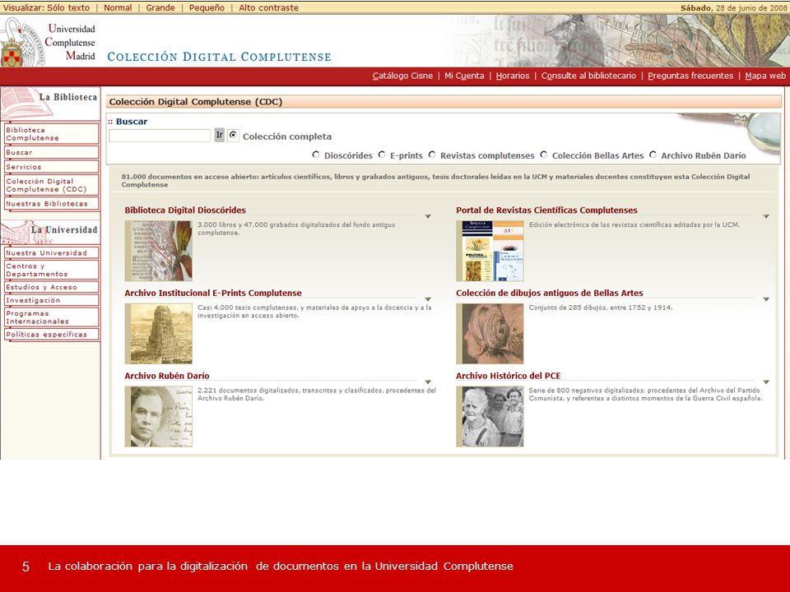Open Biblioteca Complutense sidebar item
Viewport: 790px width, 592px height.
[x=51, y=134]
